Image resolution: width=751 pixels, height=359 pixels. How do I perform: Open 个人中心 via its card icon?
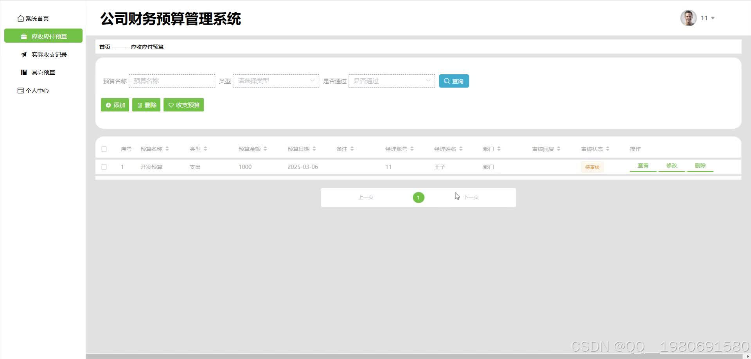(x=20, y=90)
